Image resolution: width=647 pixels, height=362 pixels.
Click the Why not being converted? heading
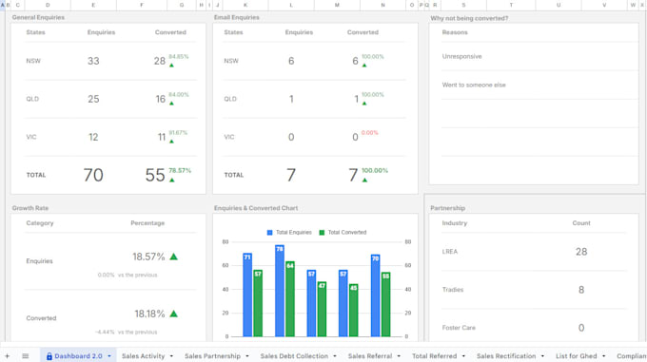[469, 19]
